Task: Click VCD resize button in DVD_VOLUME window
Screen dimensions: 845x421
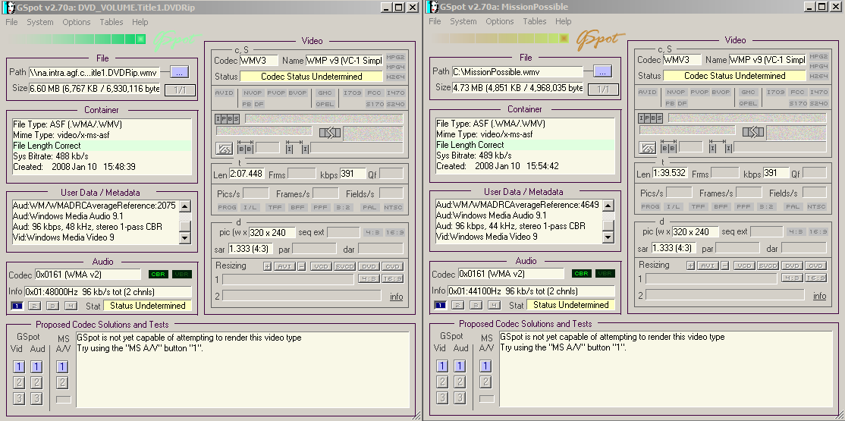Action: tap(321, 266)
